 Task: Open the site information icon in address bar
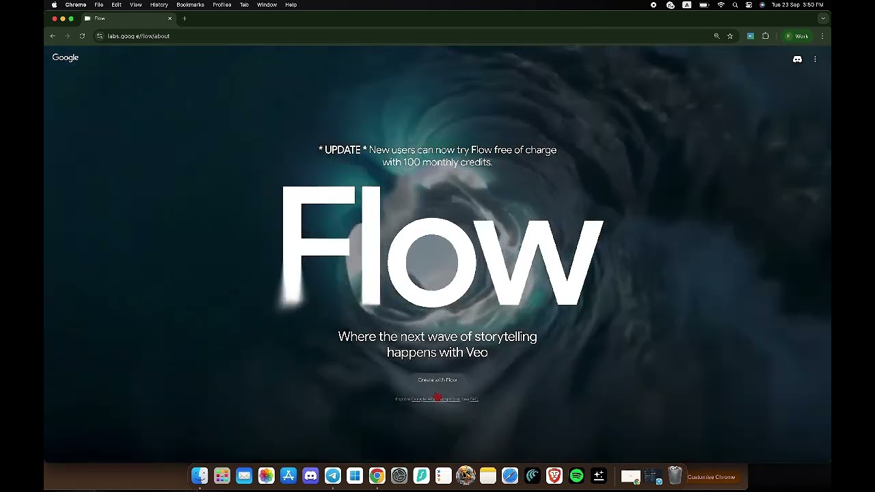[100, 36]
